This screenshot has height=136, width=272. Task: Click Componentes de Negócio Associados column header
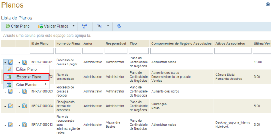click(x=181, y=44)
